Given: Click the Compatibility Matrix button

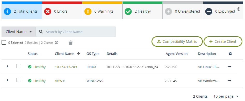Looking at the screenshot, I should pyautogui.click(x=177, y=41).
